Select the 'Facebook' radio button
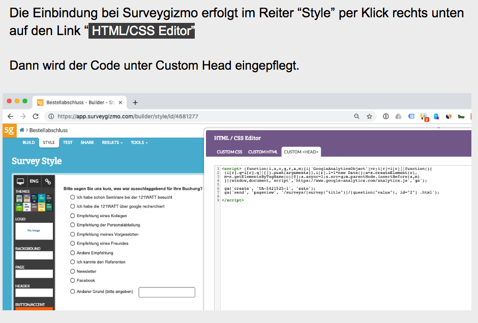Screen dimensions: 478x323 72,280
